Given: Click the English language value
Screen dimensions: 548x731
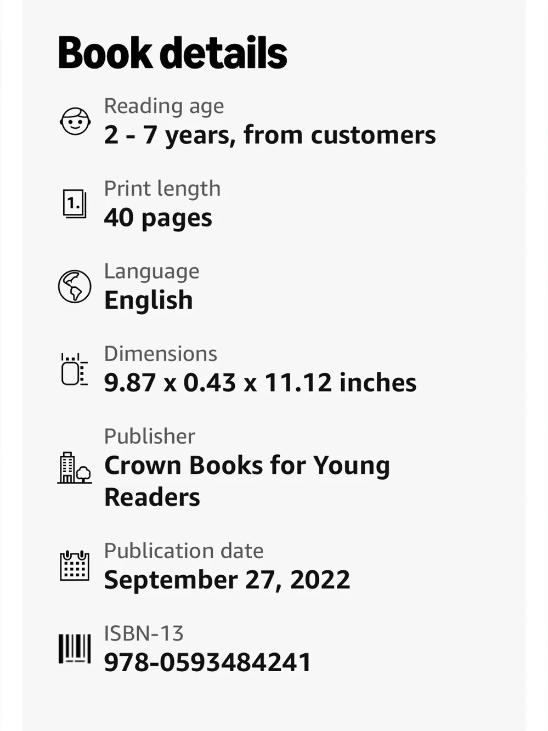Looking at the screenshot, I should coord(149,301).
